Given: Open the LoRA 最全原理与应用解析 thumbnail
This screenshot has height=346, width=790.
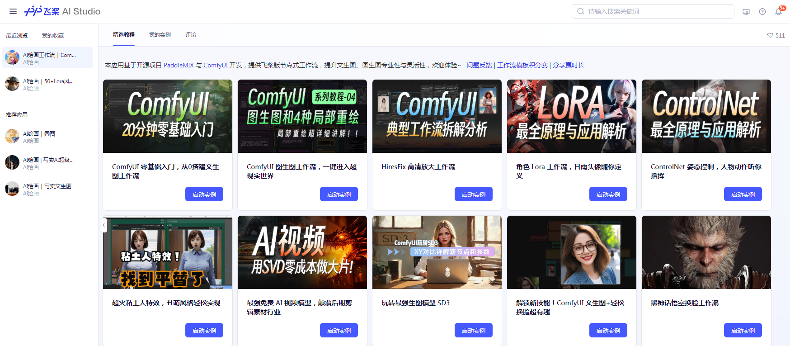Looking at the screenshot, I should pyautogui.click(x=571, y=116).
